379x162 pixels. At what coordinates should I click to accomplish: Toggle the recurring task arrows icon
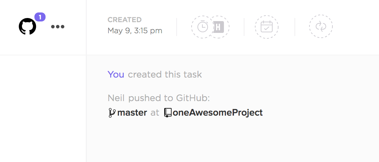click(x=321, y=27)
